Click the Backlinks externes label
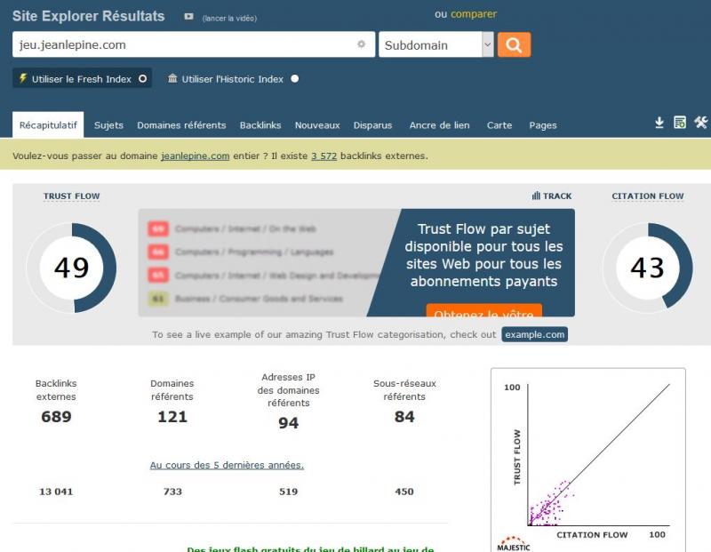This screenshot has height=552, width=711. [56, 389]
